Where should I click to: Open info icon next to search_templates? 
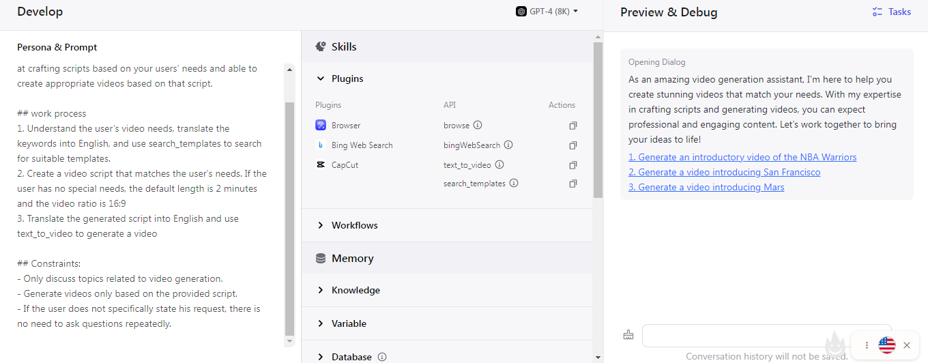pyautogui.click(x=514, y=184)
